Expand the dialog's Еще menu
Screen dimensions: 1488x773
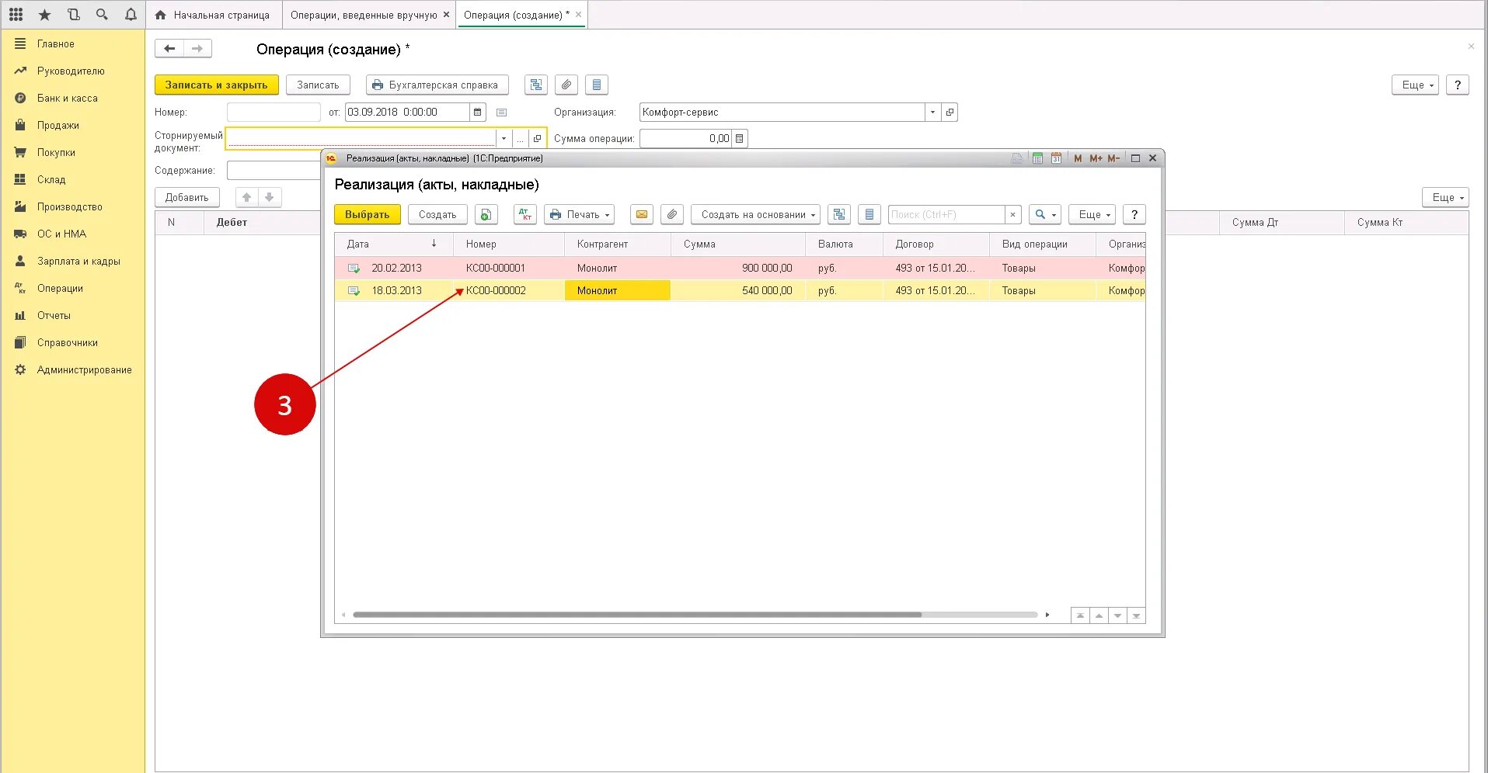tap(1092, 215)
